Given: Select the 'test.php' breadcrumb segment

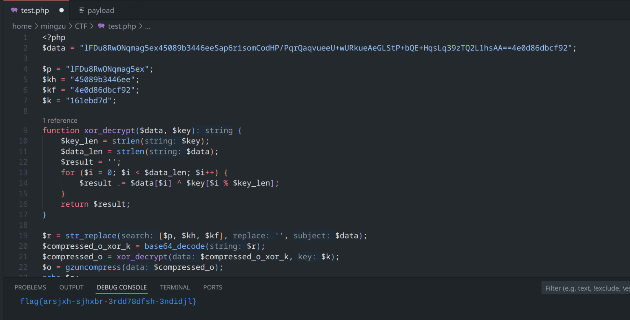Looking at the screenshot, I should (x=122, y=26).
